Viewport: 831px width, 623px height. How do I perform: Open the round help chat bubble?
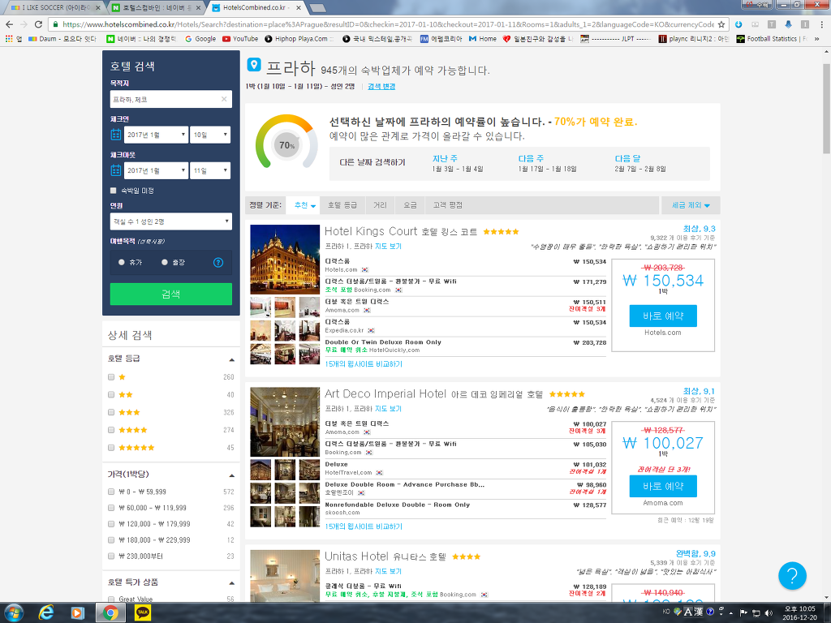pyautogui.click(x=792, y=575)
